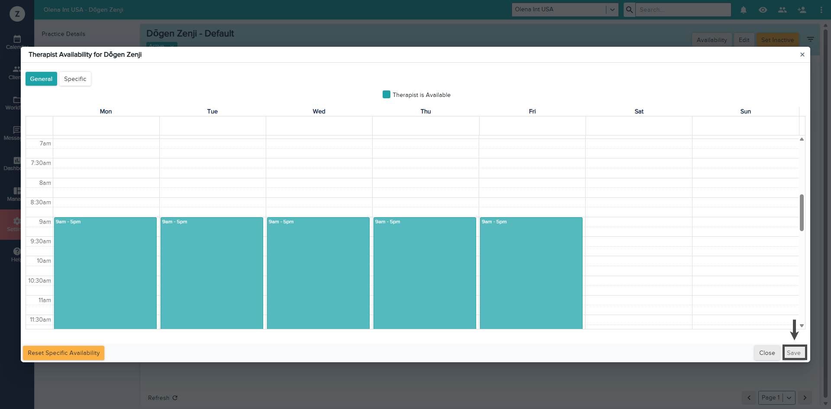This screenshot has height=409, width=831.
Task: Click the eye visibility icon in header
Action: [763, 10]
